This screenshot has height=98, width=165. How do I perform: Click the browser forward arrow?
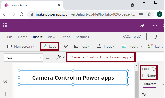13,14
